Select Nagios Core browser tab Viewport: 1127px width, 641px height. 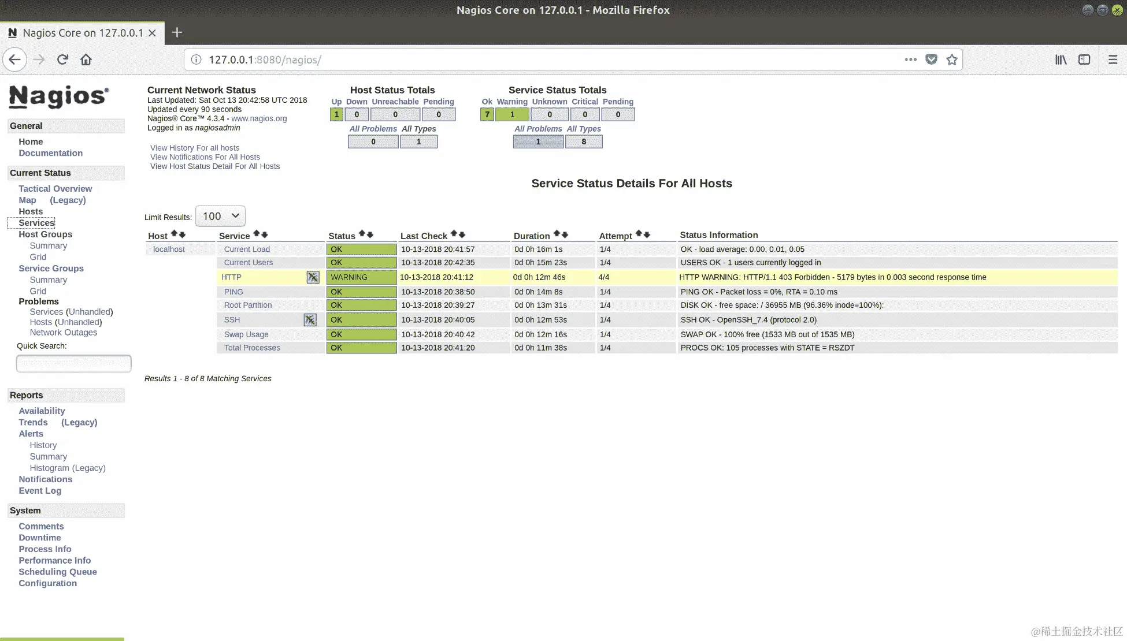coord(82,33)
